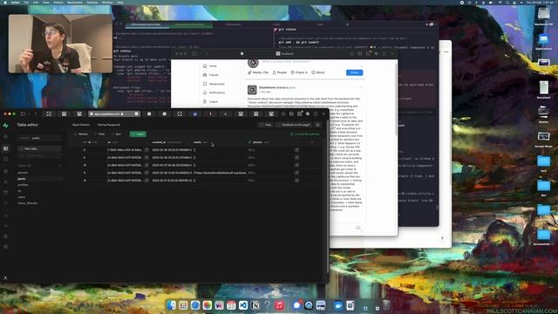The image size is (558, 314).
Task: Open the Table editor sidebar icon
Action: coord(6,148)
